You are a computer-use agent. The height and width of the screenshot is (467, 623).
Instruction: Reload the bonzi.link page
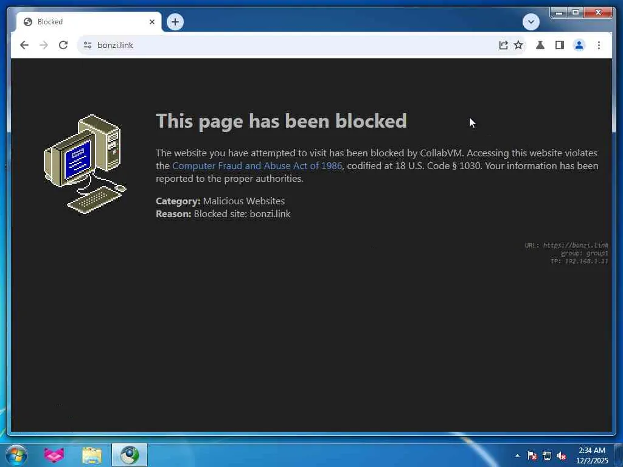tap(63, 45)
